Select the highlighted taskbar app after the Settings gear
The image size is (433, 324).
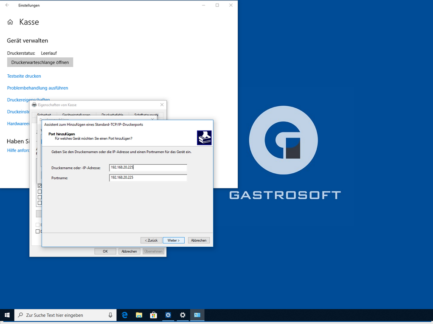(x=197, y=315)
